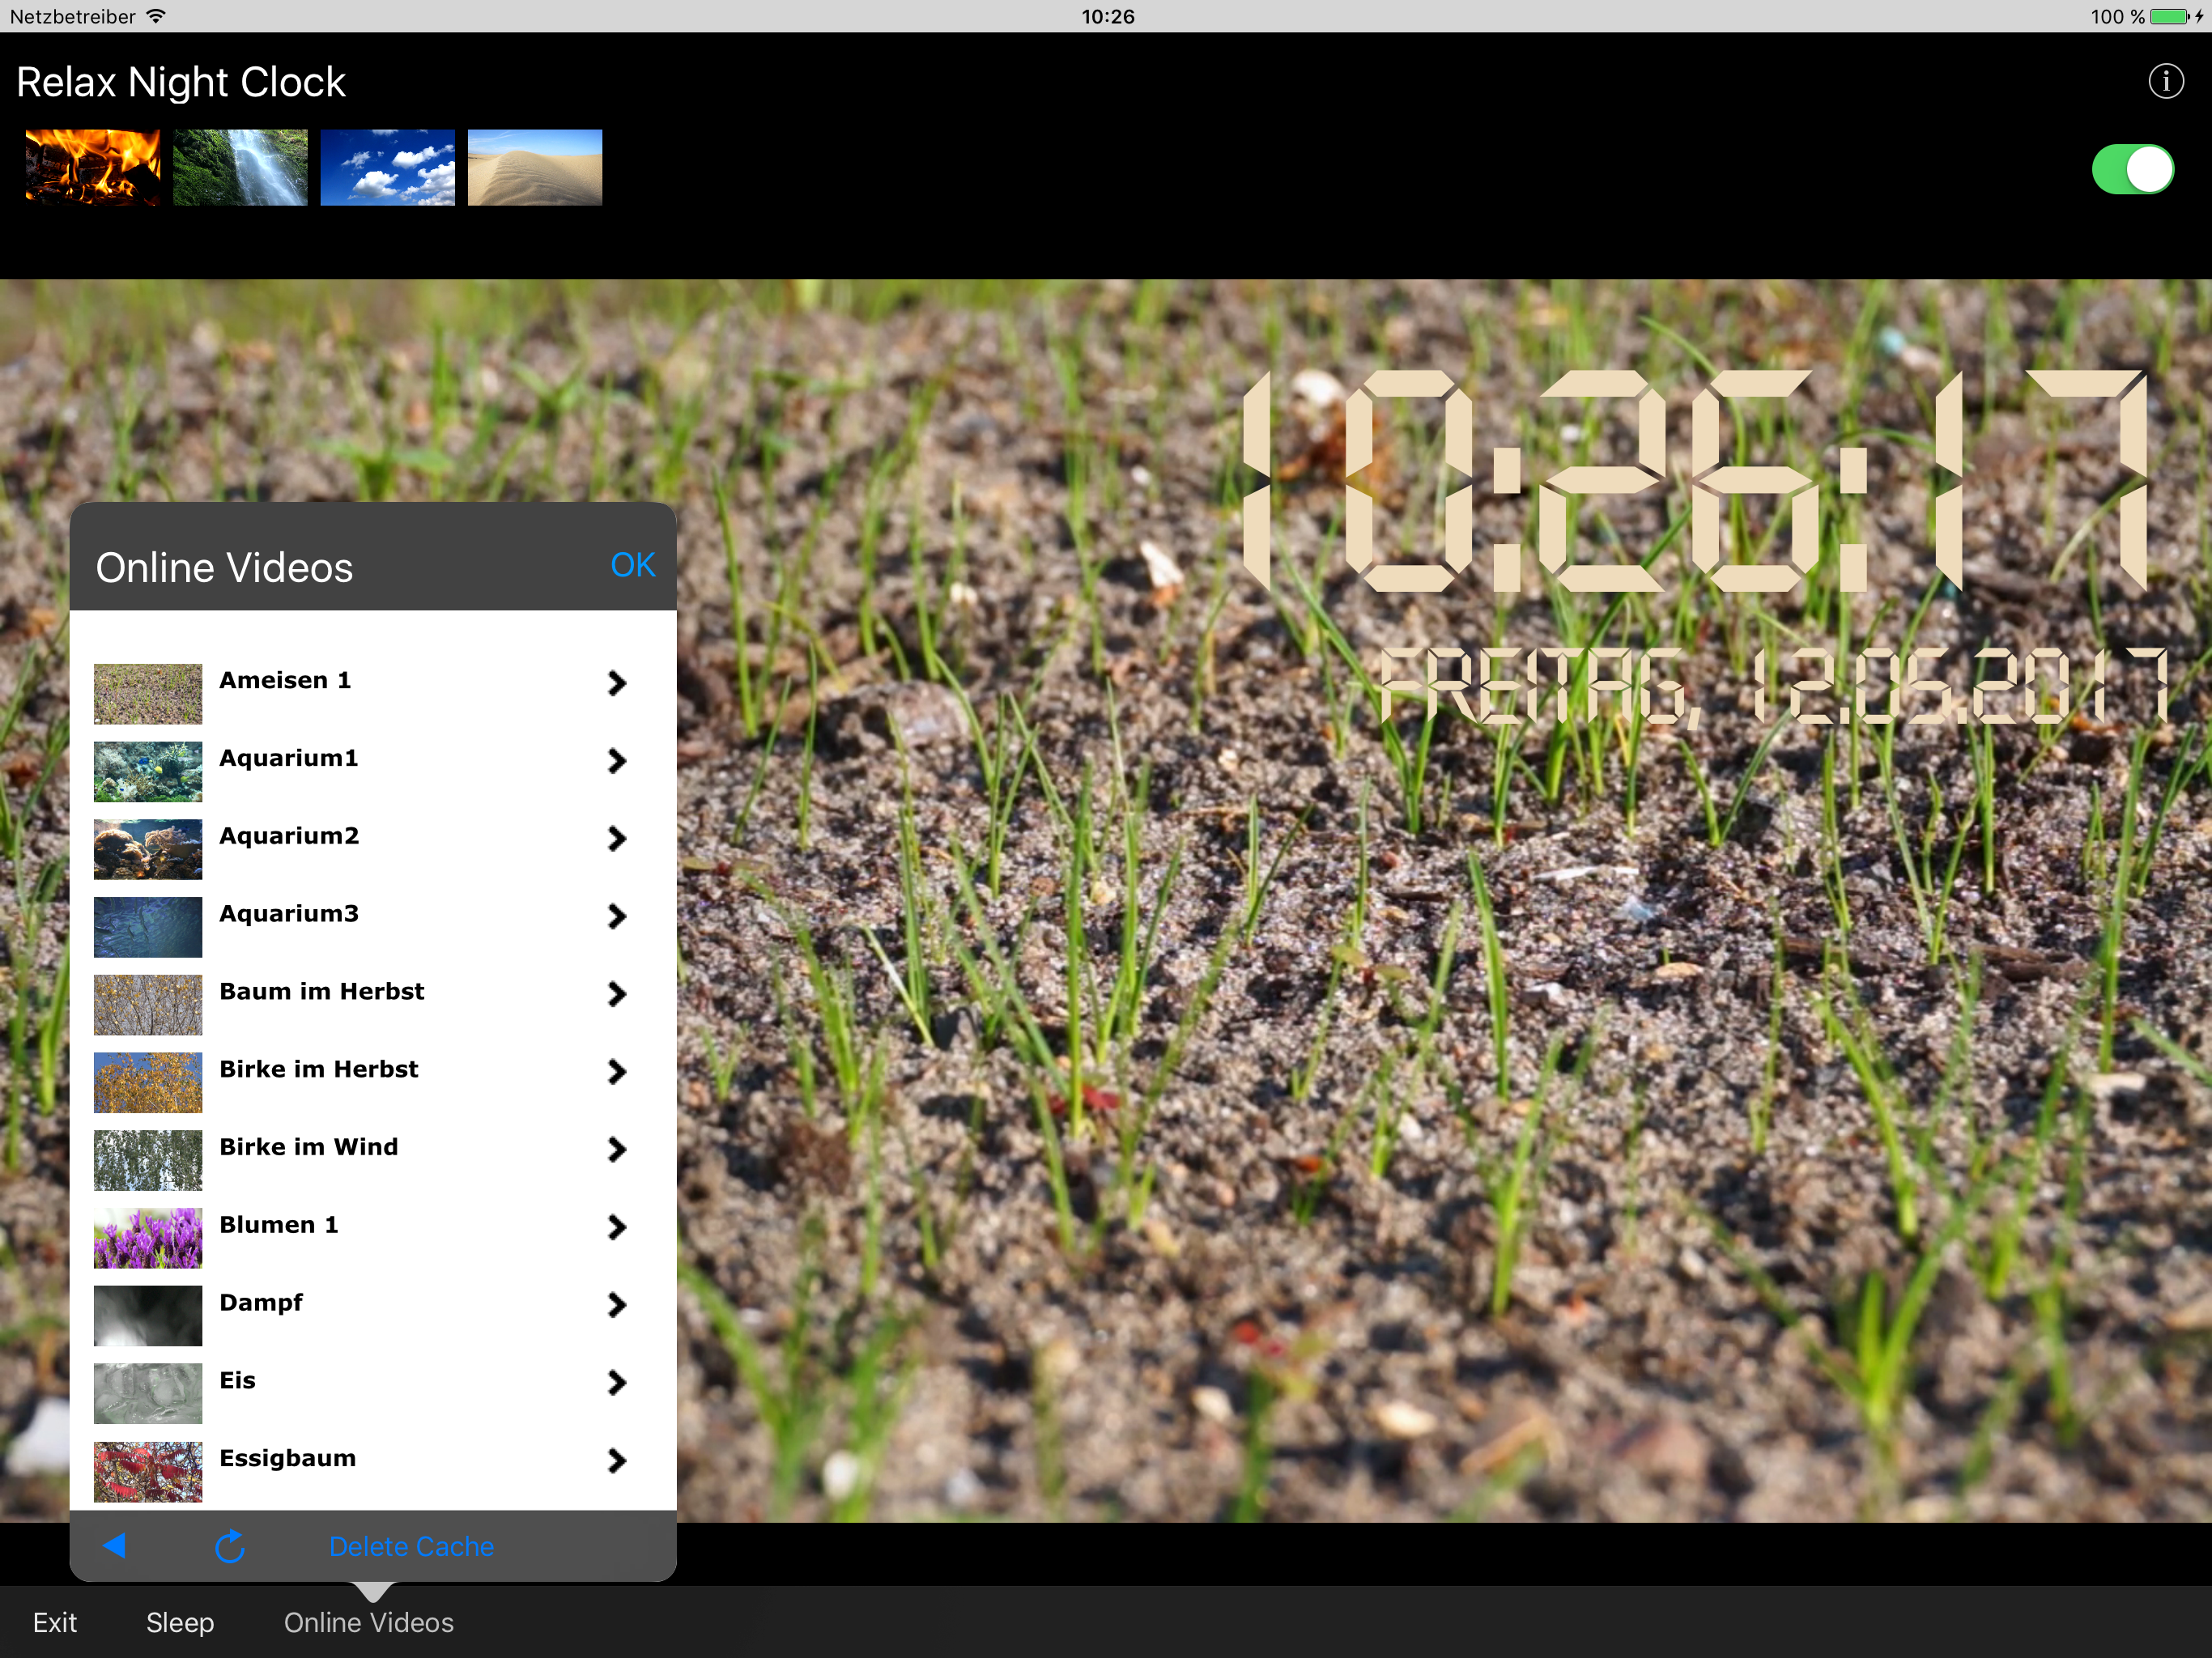2212x1658 pixels.
Task: Tap Exit in bottom bar
Action: (55, 1622)
